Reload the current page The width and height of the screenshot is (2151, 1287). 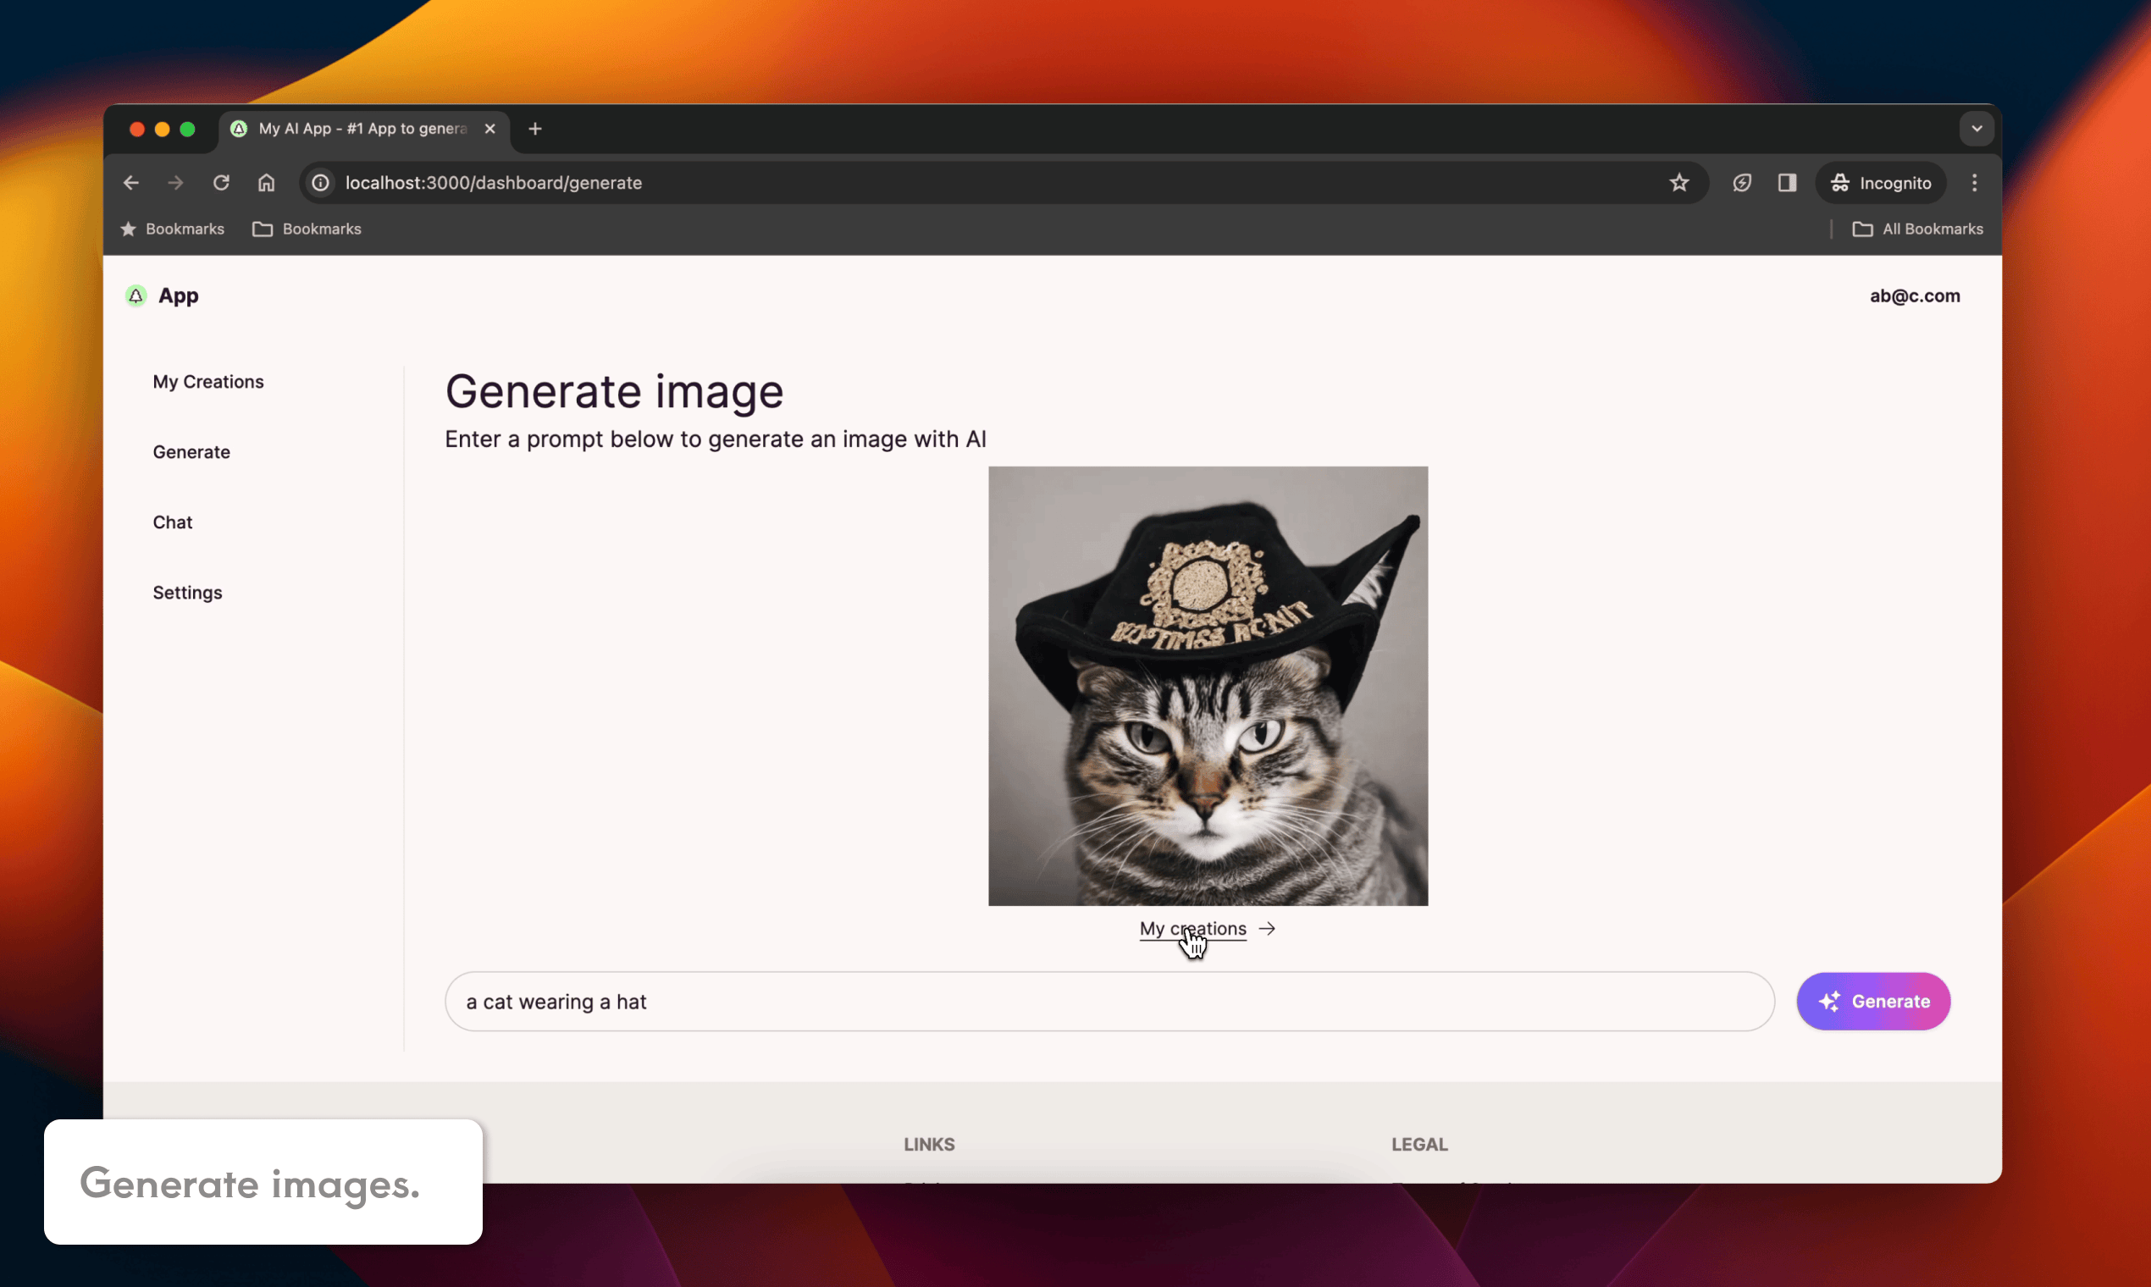click(221, 183)
